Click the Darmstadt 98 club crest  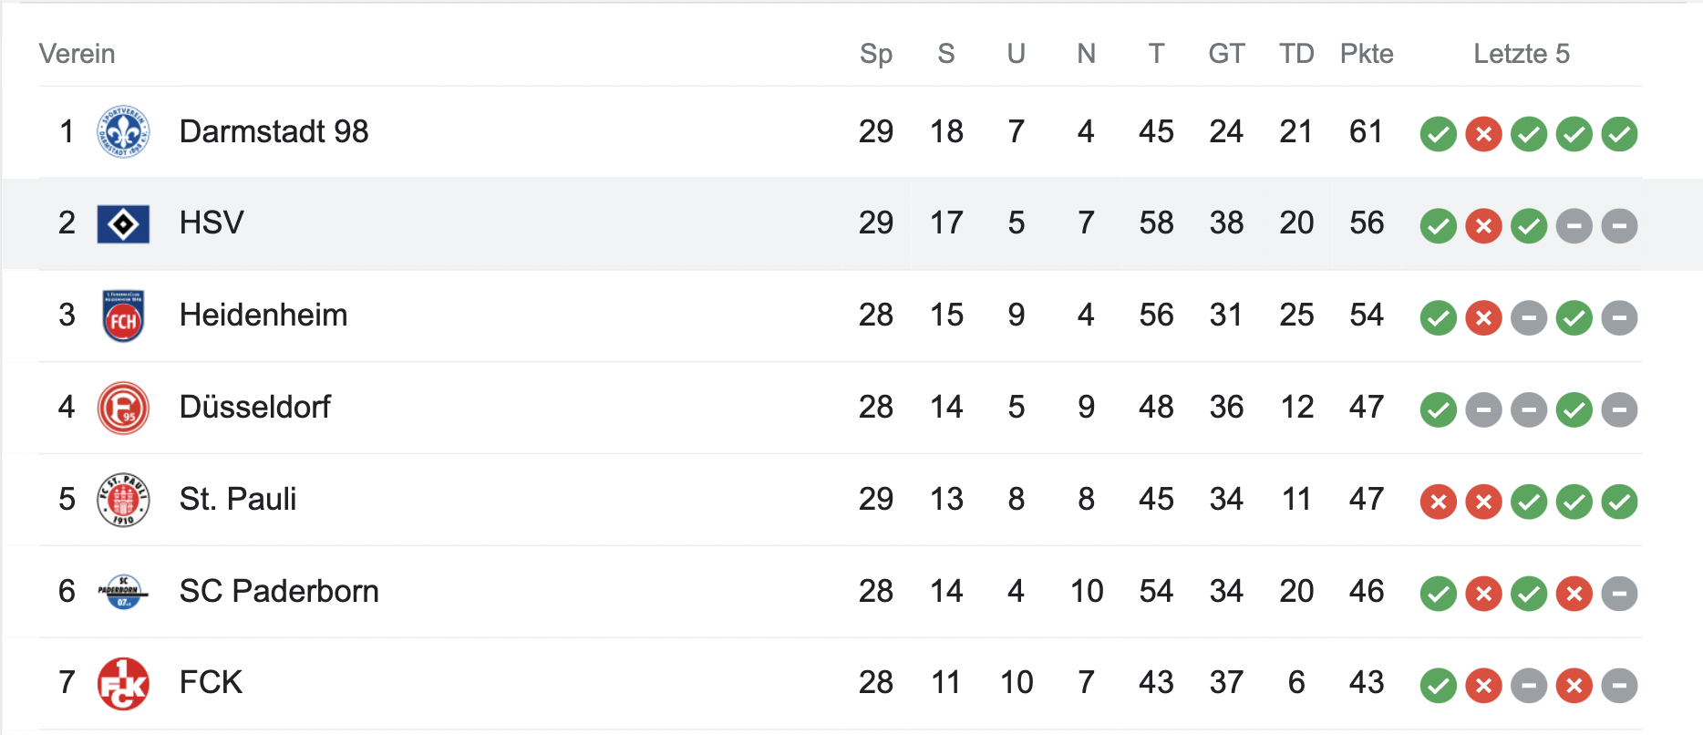pos(123,132)
